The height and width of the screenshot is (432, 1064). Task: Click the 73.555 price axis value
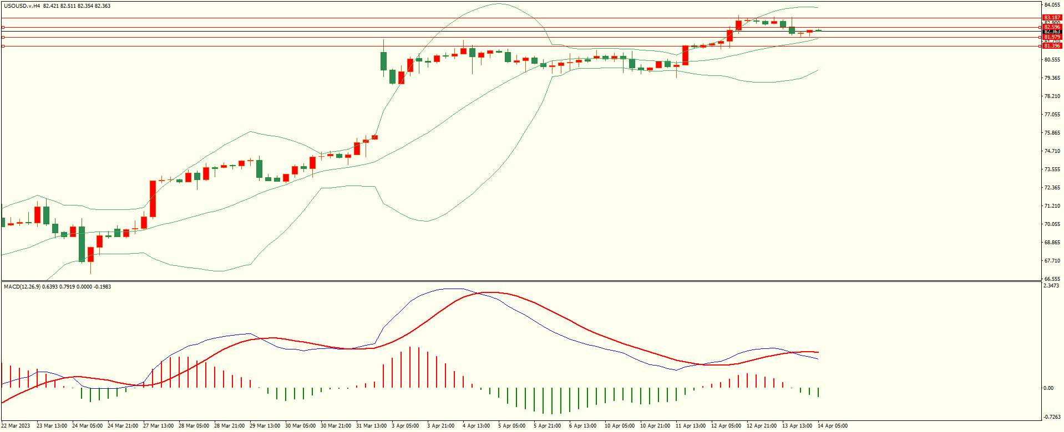pos(1052,169)
